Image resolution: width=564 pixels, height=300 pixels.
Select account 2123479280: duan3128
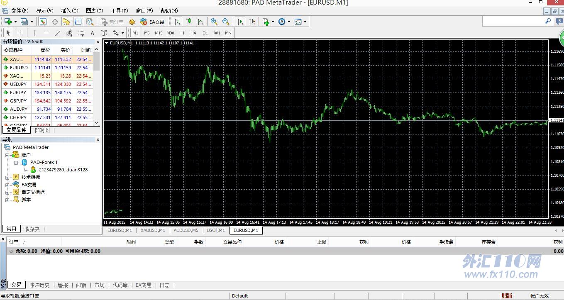click(63, 170)
